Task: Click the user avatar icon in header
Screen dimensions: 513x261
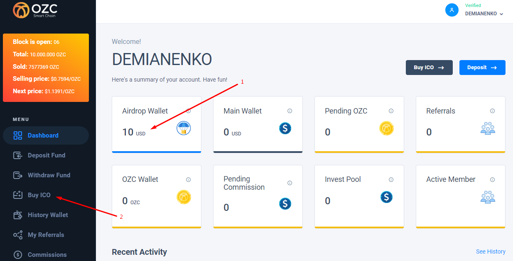Action: pos(452,10)
